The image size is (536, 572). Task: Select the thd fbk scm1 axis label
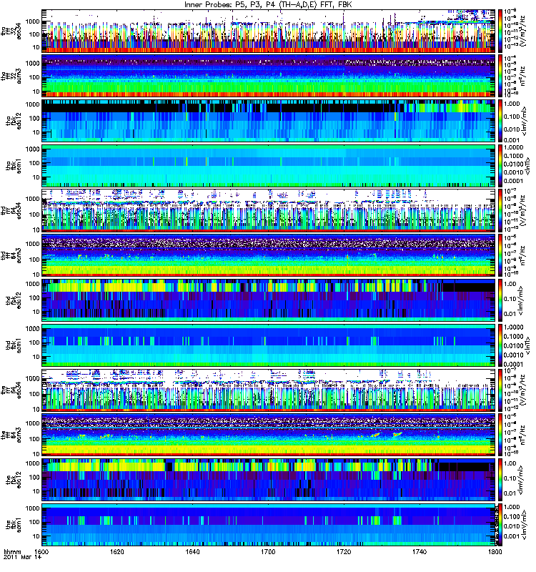(x=14, y=345)
